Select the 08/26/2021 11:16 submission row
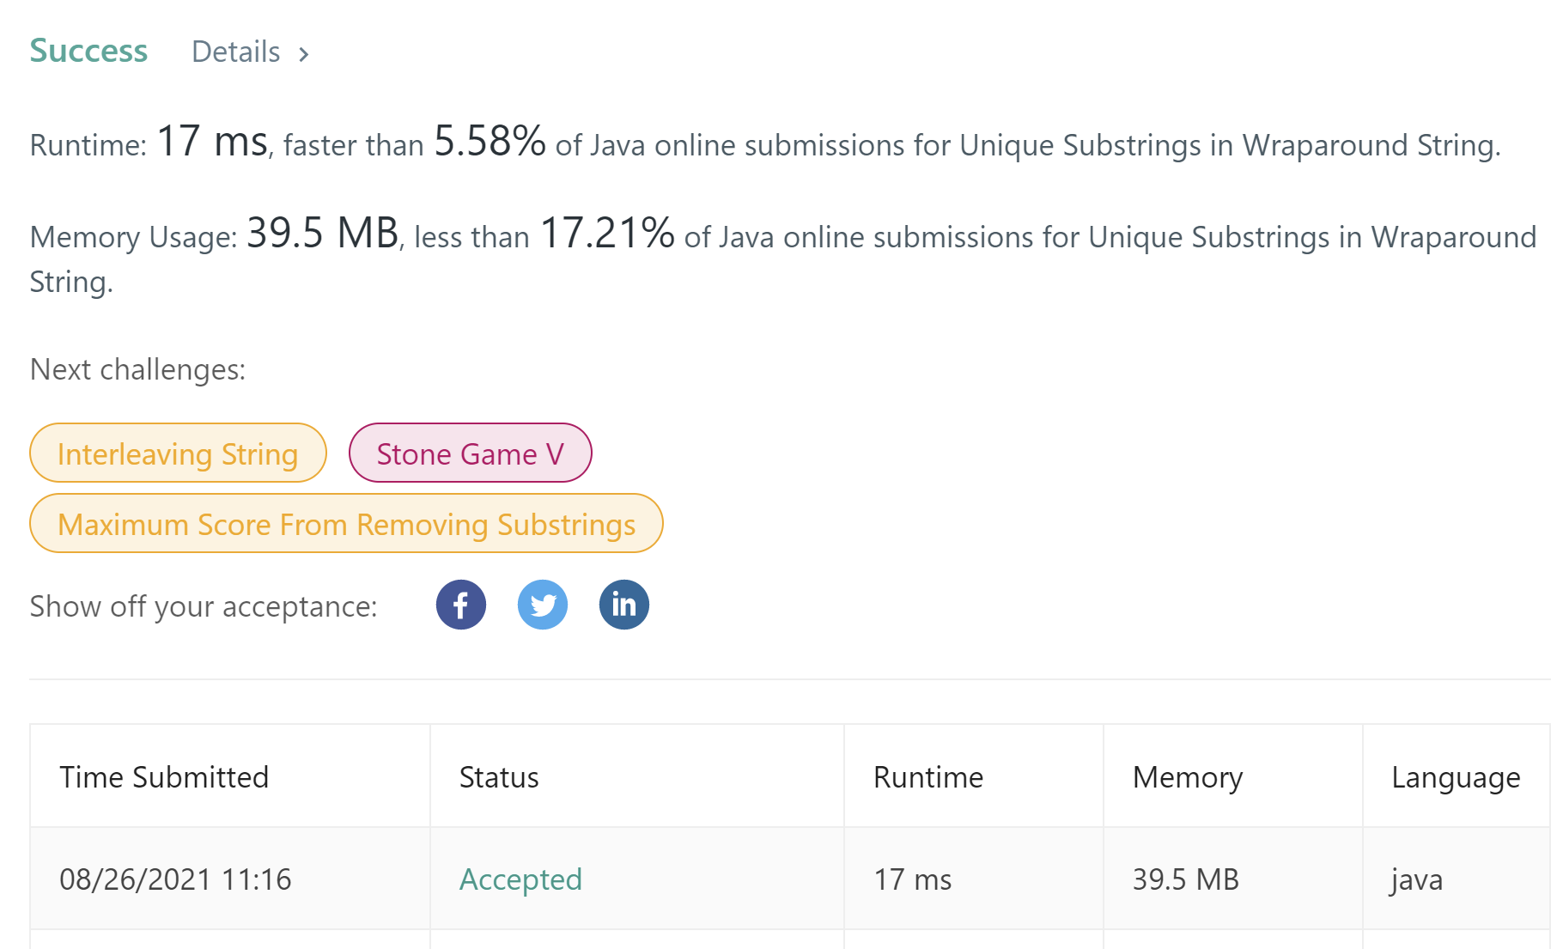This screenshot has width=1563, height=949. 175,879
